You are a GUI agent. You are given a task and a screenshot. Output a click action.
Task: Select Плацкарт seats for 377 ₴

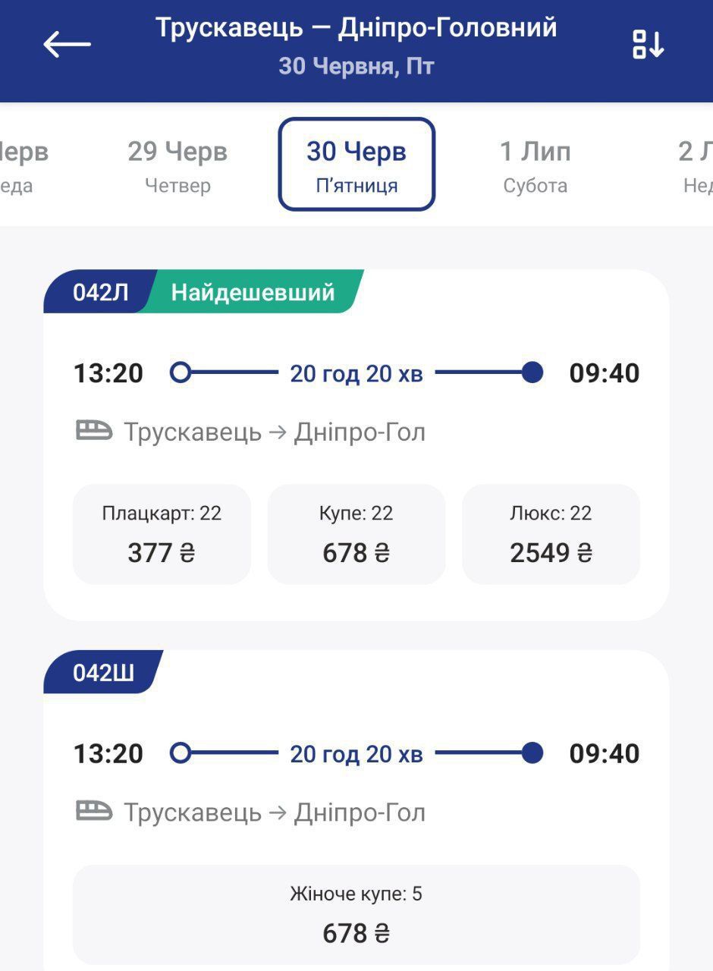[161, 534]
